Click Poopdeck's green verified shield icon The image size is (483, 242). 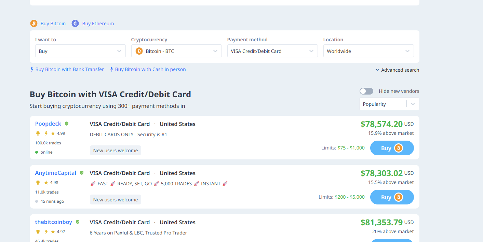pos(67,124)
